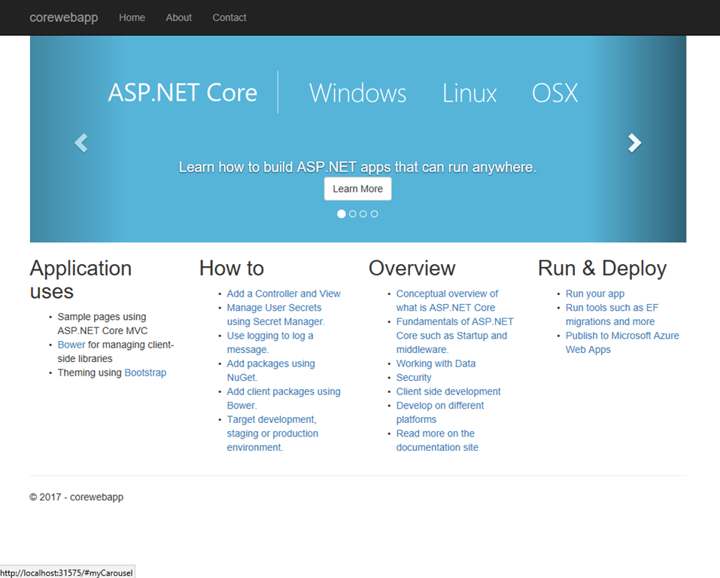This screenshot has height=578, width=720.
Task: Open the Working with Data link
Action: tap(436, 364)
